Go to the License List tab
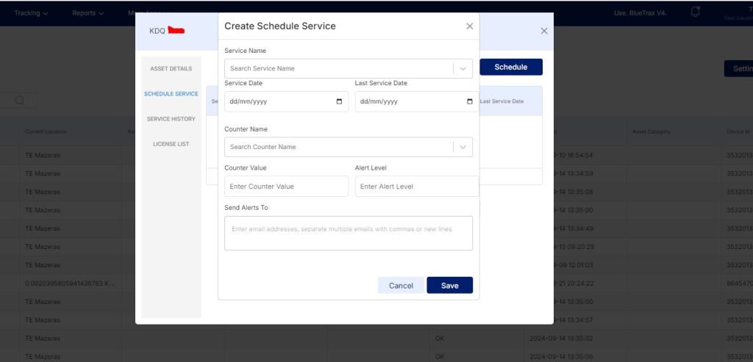This screenshot has height=362, width=753. [x=171, y=144]
